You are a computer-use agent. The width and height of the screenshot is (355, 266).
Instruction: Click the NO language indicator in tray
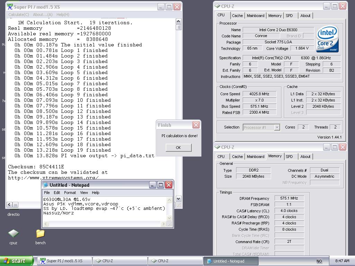319,261
